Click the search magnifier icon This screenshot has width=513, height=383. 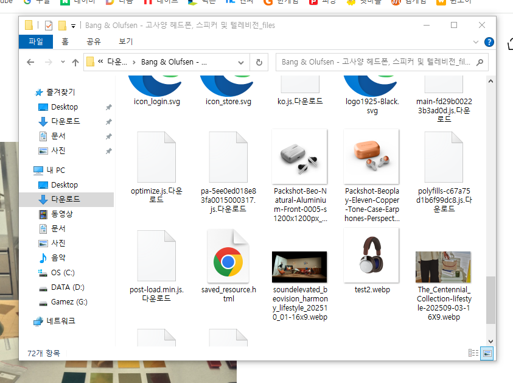click(x=480, y=62)
